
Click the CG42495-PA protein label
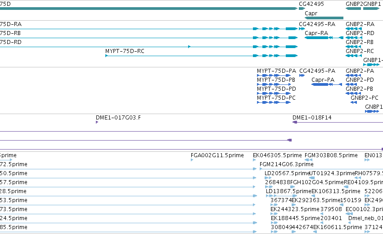tap(317, 71)
